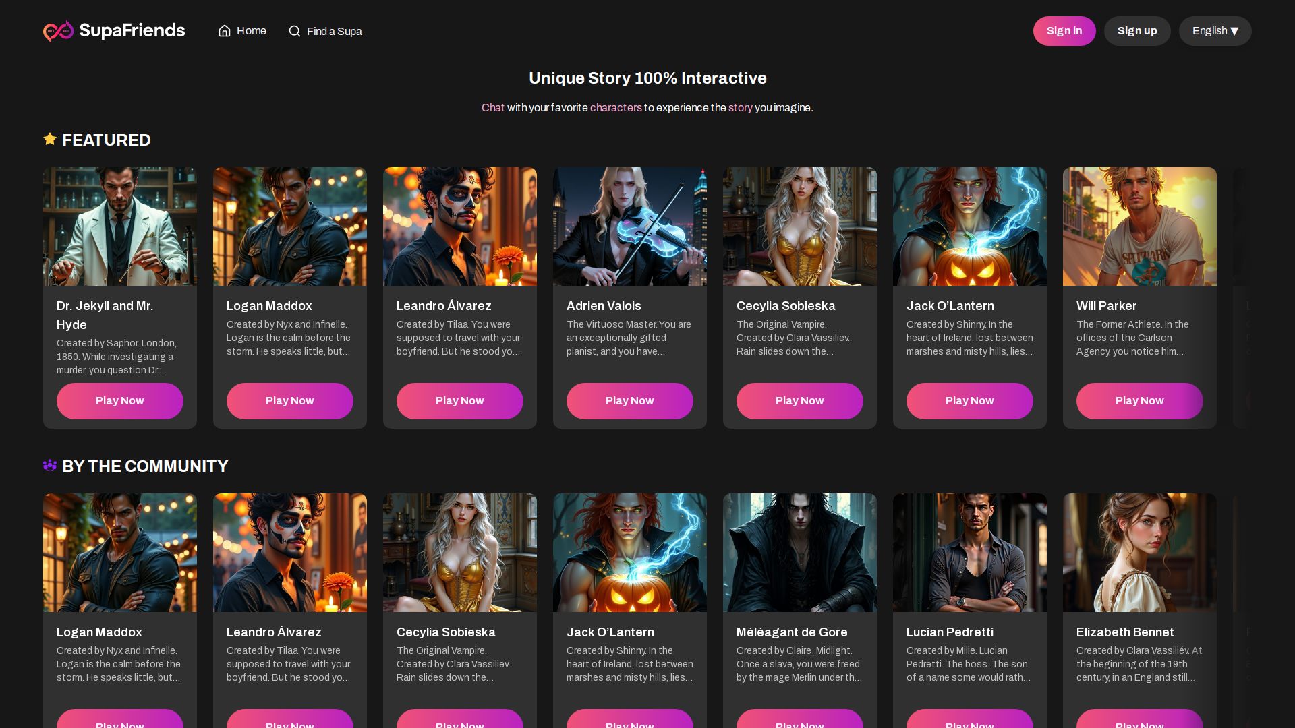Play Now for featured Adrien Valois
This screenshot has height=728, width=1295.
(x=630, y=401)
